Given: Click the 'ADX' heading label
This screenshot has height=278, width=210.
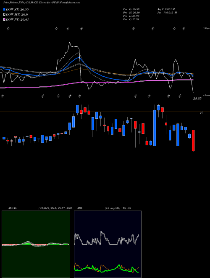Looking at the screenshot, I should pos(80,208).
